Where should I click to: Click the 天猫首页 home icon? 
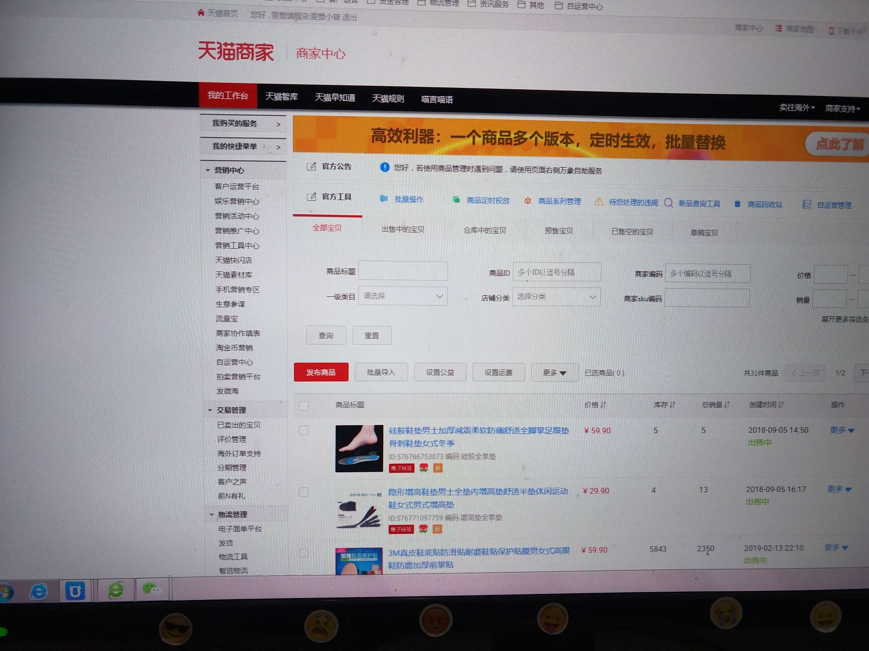tap(201, 12)
